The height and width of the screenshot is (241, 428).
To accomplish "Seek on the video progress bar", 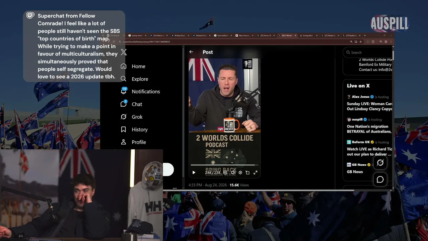I will tap(224, 165).
